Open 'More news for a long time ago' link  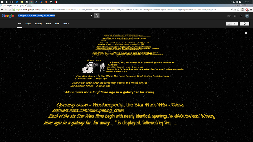coord(109,92)
